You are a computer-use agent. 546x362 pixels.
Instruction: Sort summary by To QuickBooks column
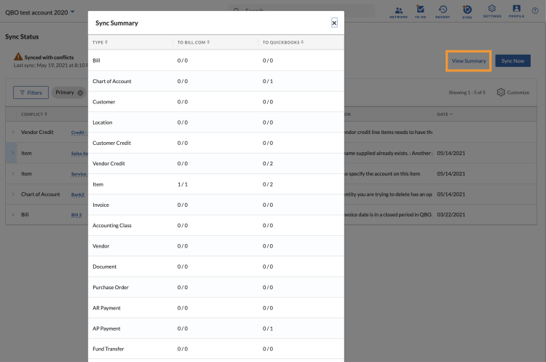pos(283,42)
